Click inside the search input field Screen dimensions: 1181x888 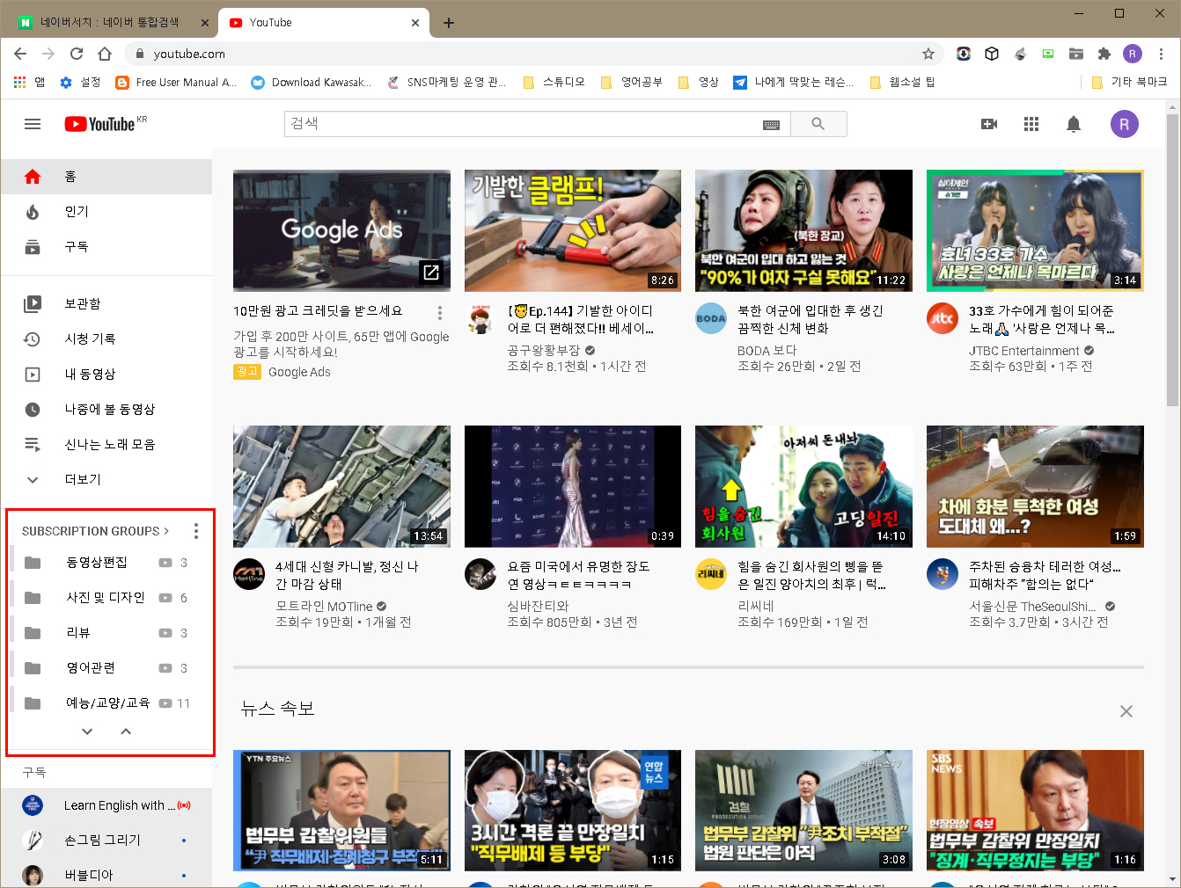pyautogui.click(x=528, y=124)
